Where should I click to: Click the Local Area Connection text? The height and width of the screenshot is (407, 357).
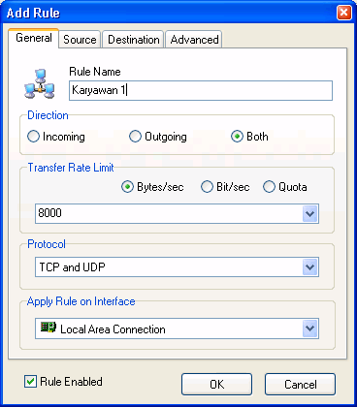click(113, 329)
